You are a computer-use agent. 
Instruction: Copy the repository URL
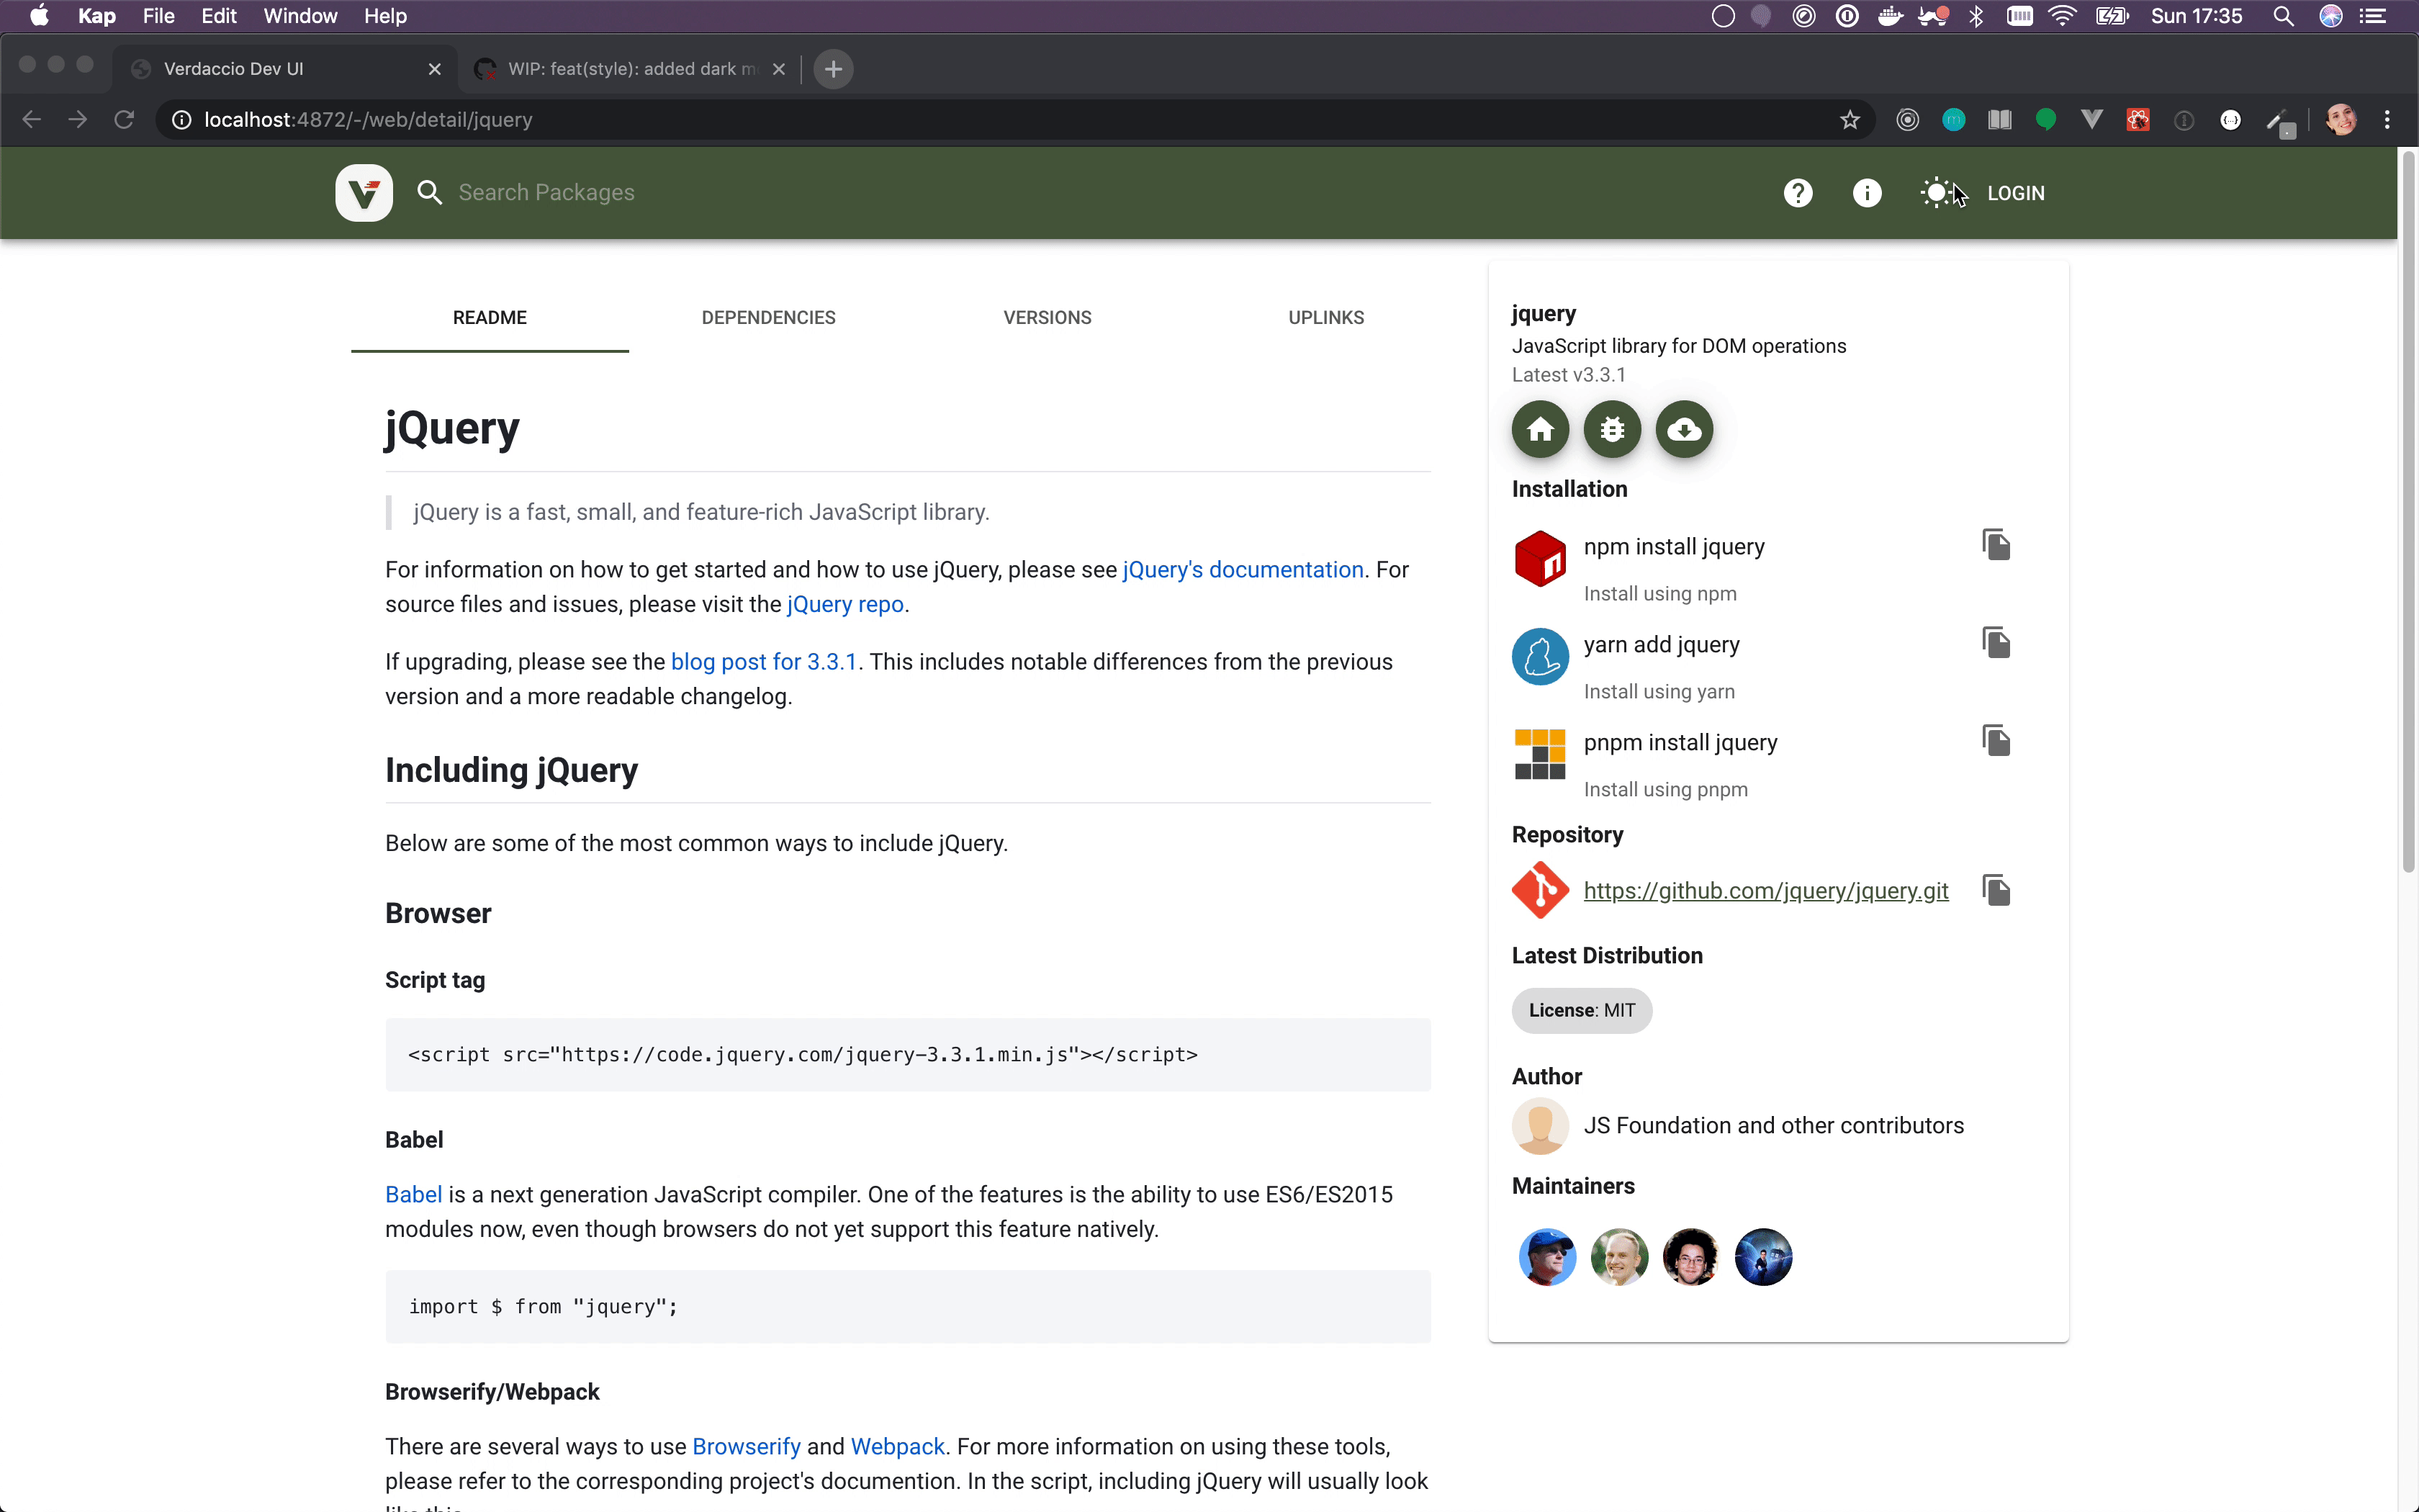1995,890
